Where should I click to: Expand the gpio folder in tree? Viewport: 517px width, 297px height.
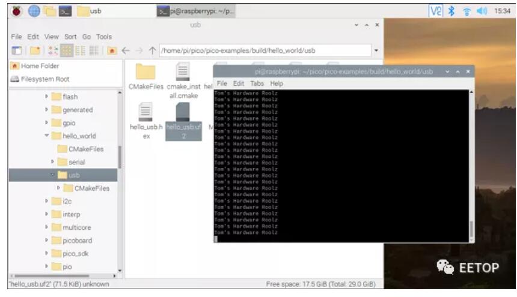pos(46,122)
